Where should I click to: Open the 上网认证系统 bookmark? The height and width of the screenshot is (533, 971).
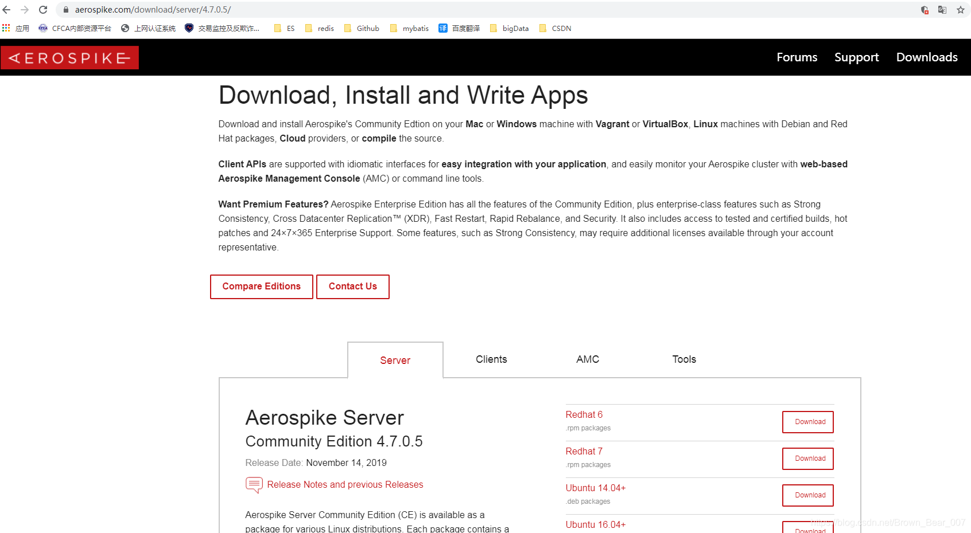(x=148, y=28)
